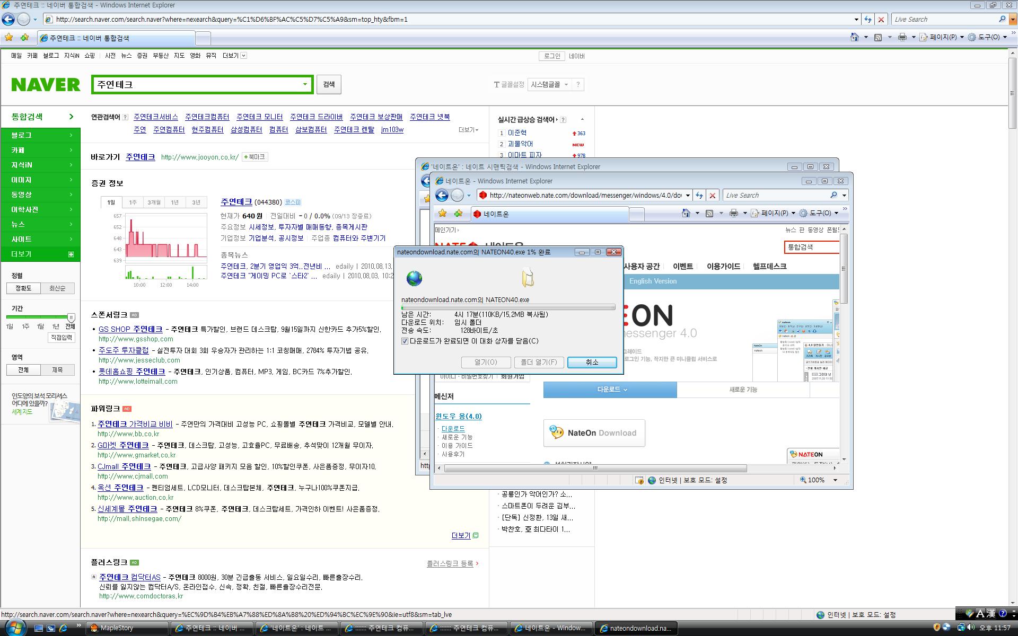Open the 지식iN category in left sidebar
This screenshot has width=1018, height=636.
41,165
